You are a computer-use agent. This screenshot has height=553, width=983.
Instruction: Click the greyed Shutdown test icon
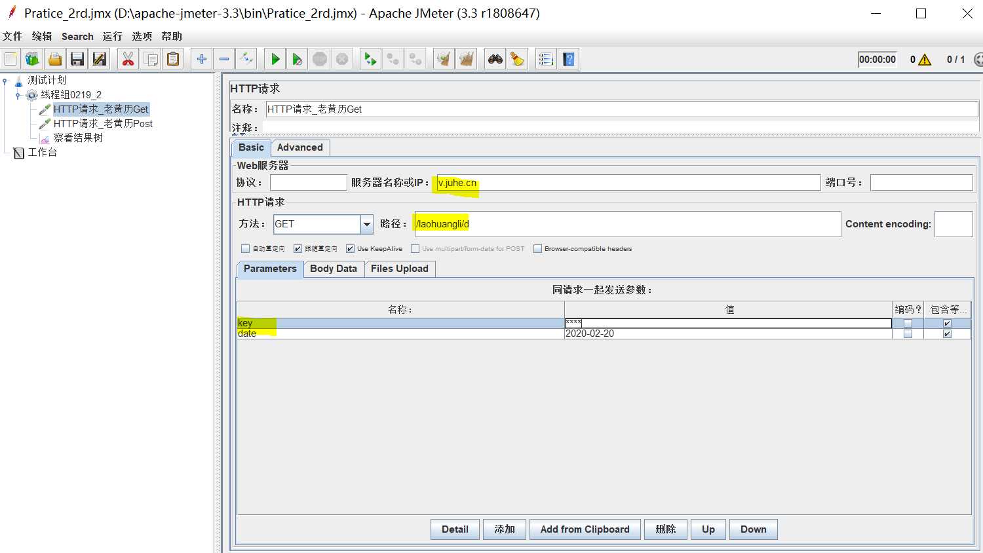pos(342,59)
